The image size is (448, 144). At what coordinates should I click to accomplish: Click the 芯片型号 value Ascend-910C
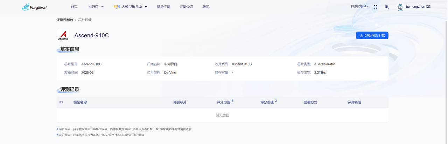tap(91, 64)
